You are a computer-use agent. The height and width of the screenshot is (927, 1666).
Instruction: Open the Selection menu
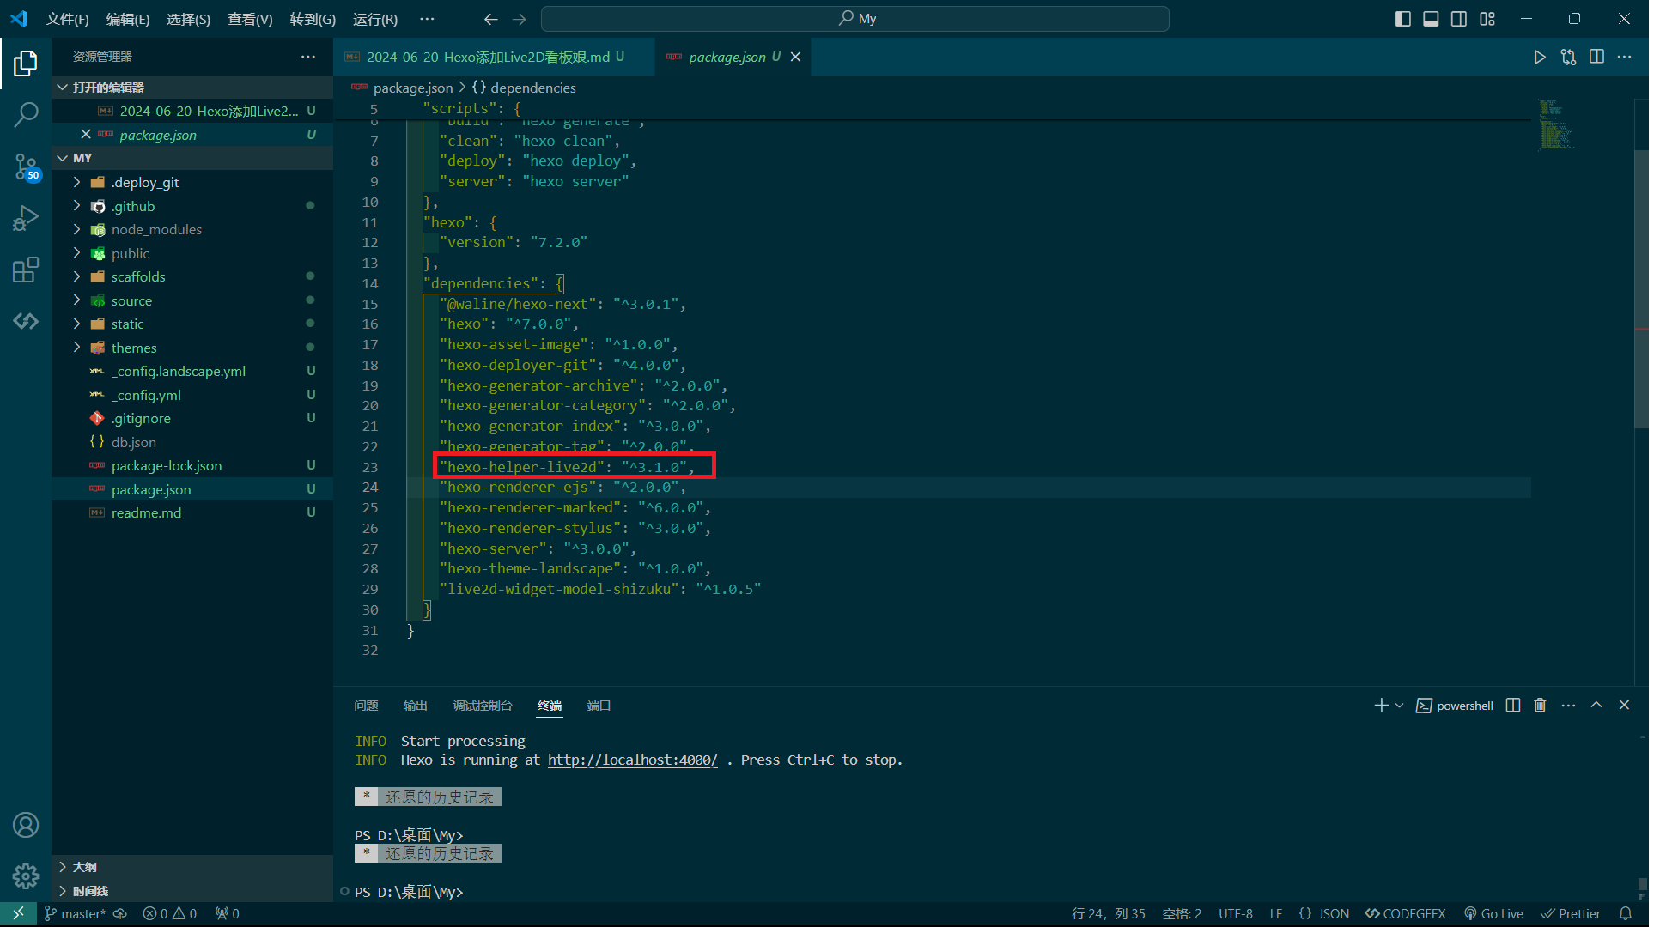coord(188,19)
